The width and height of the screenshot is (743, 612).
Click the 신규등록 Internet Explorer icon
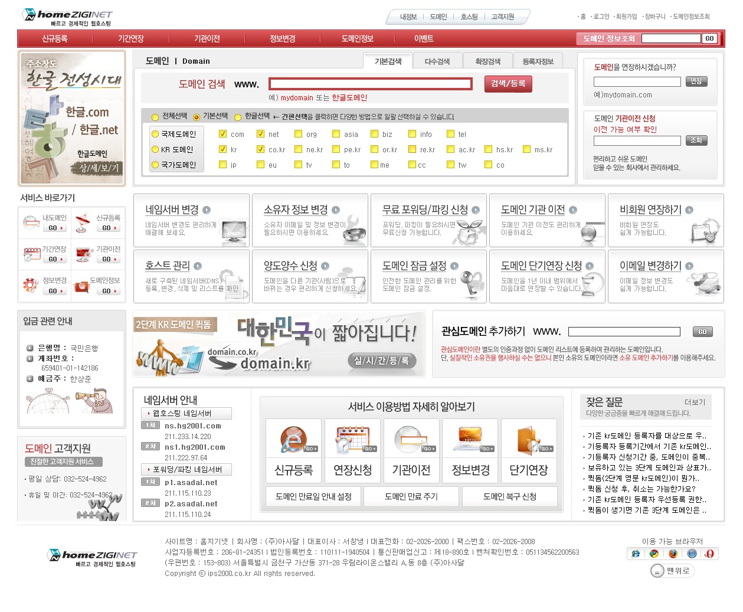pyautogui.click(x=293, y=439)
